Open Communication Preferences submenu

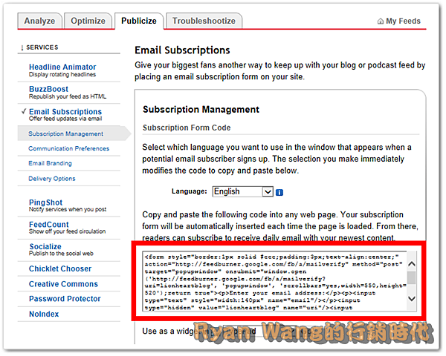(x=68, y=148)
